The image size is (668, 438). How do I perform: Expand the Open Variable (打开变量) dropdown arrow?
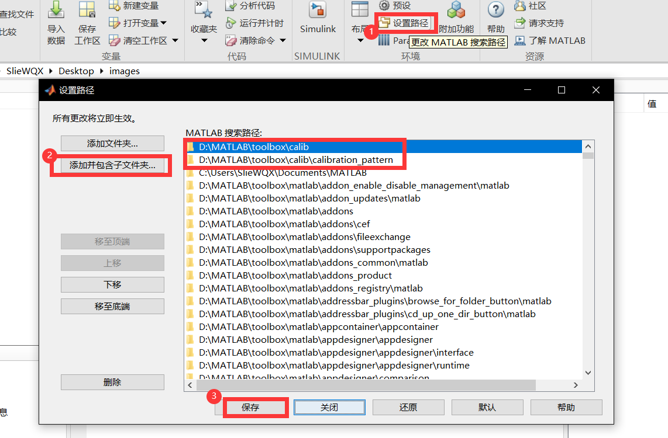(164, 23)
